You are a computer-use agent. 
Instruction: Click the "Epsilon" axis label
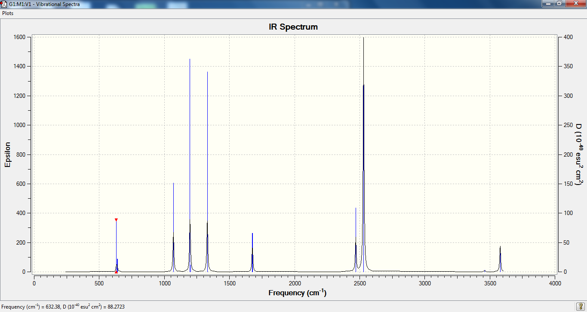click(7, 154)
